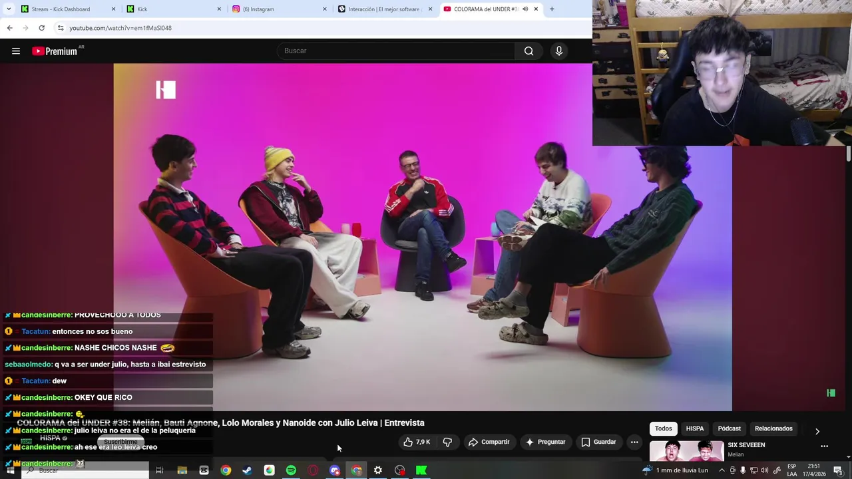Launch Steam from the taskbar
This screenshot has height=479, width=852.
tap(247, 470)
